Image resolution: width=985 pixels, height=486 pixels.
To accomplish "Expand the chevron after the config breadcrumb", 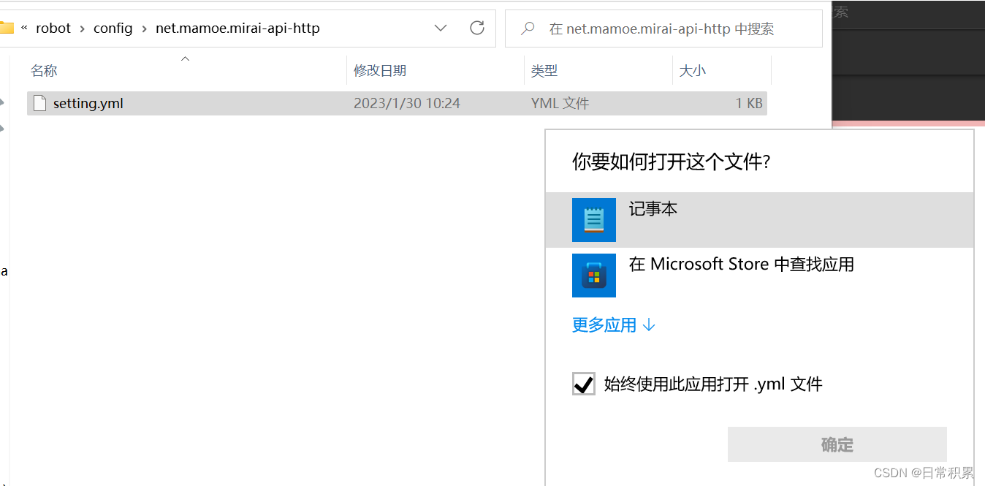I will click(x=144, y=29).
